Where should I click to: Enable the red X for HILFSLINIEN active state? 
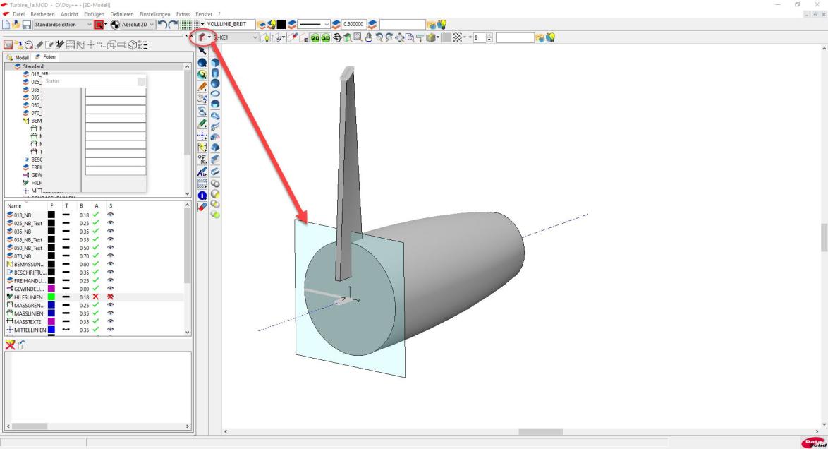click(96, 297)
